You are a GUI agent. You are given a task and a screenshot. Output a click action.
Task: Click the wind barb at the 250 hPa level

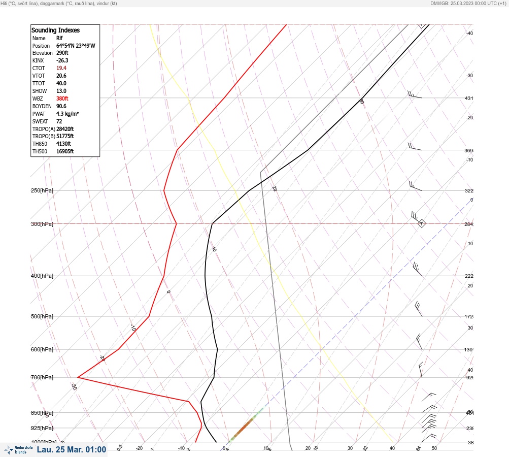coord(416,186)
